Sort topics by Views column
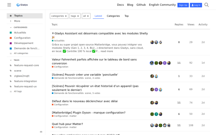The width and height of the screenshot is (216, 135). point(191,24)
